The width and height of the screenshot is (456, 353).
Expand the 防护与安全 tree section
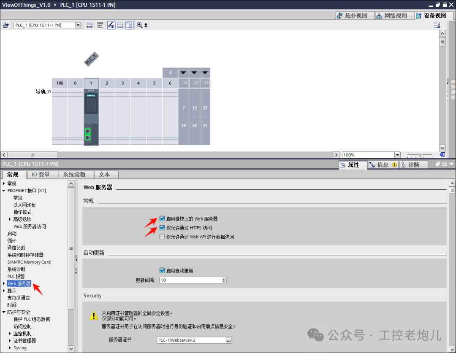click(3, 312)
